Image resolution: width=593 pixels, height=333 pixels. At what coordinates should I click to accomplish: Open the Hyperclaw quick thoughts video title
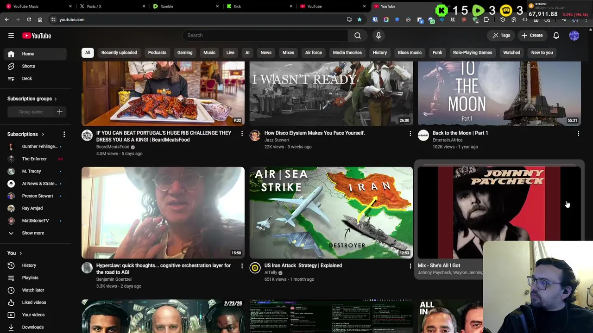click(x=163, y=269)
